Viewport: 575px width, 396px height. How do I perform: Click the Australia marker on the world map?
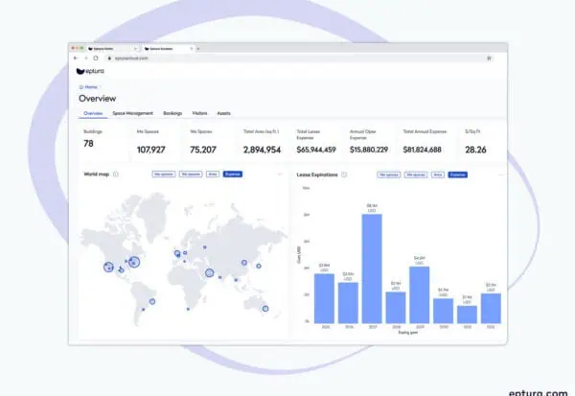click(265, 309)
